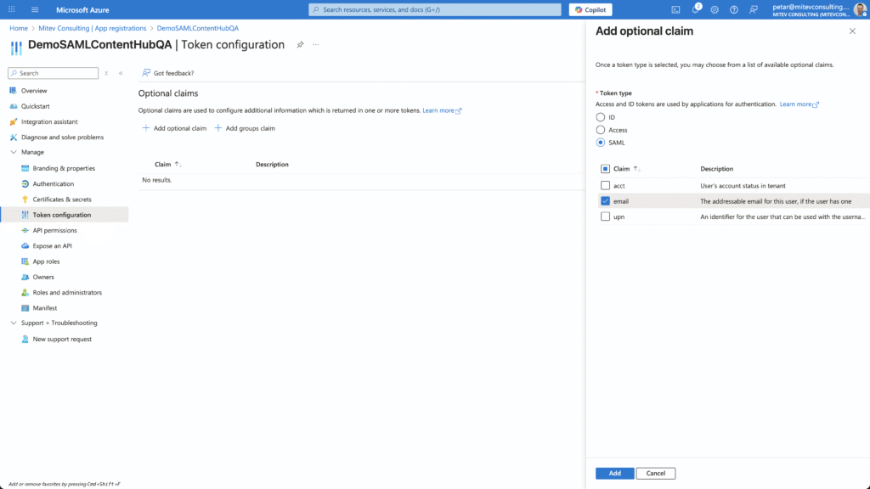Select the Access token type radio button
This screenshot has width=870, height=489.
pos(601,130)
